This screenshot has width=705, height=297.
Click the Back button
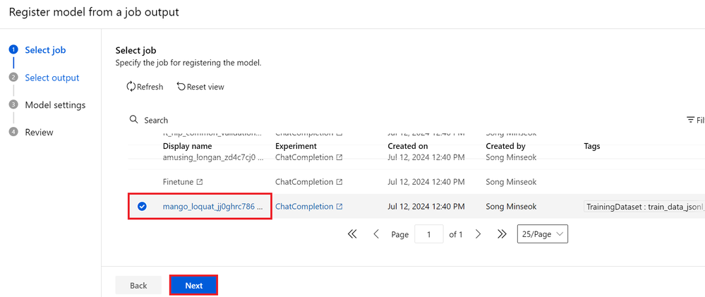(x=138, y=286)
